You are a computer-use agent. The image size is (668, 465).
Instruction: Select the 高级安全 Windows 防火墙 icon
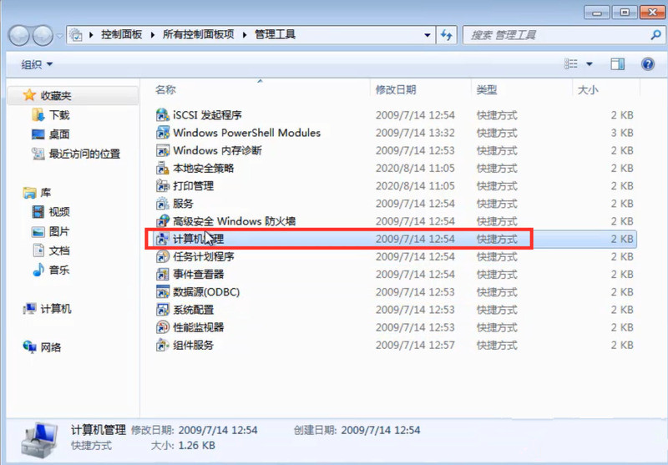(x=163, y=221)
